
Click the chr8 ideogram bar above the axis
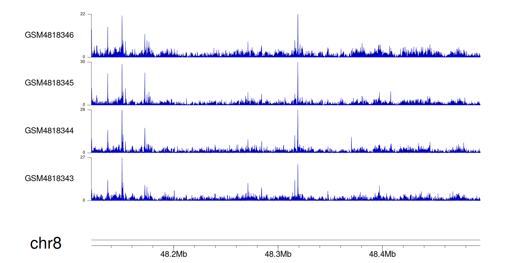[285, 240]
